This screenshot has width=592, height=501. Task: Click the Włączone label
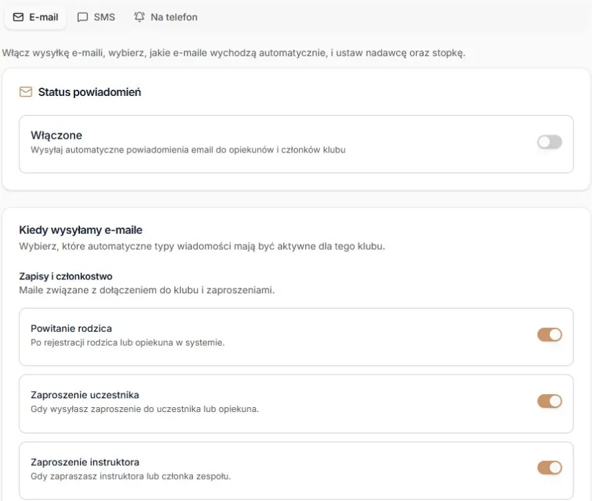[57, 135]
